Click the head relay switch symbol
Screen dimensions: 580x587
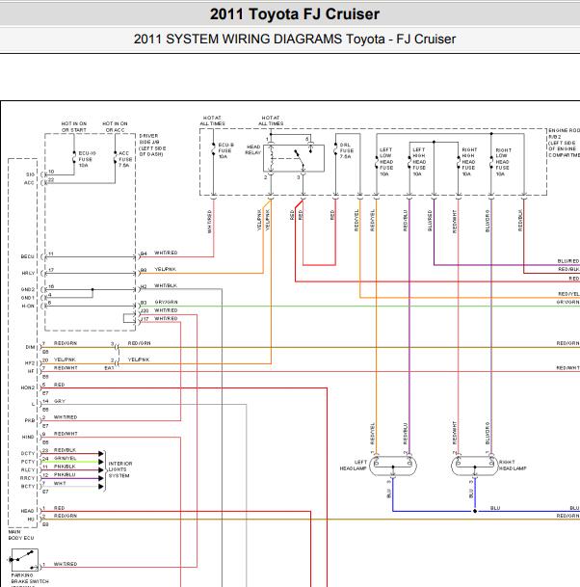[294, 159]
